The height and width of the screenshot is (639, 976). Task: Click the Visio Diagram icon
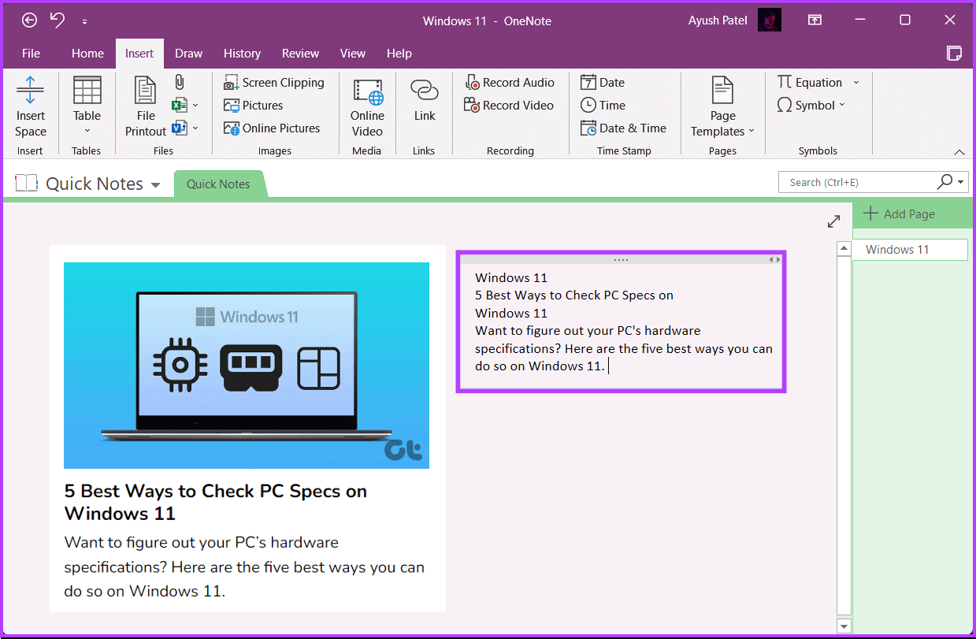pyautogui.click(x=180, y=128)
